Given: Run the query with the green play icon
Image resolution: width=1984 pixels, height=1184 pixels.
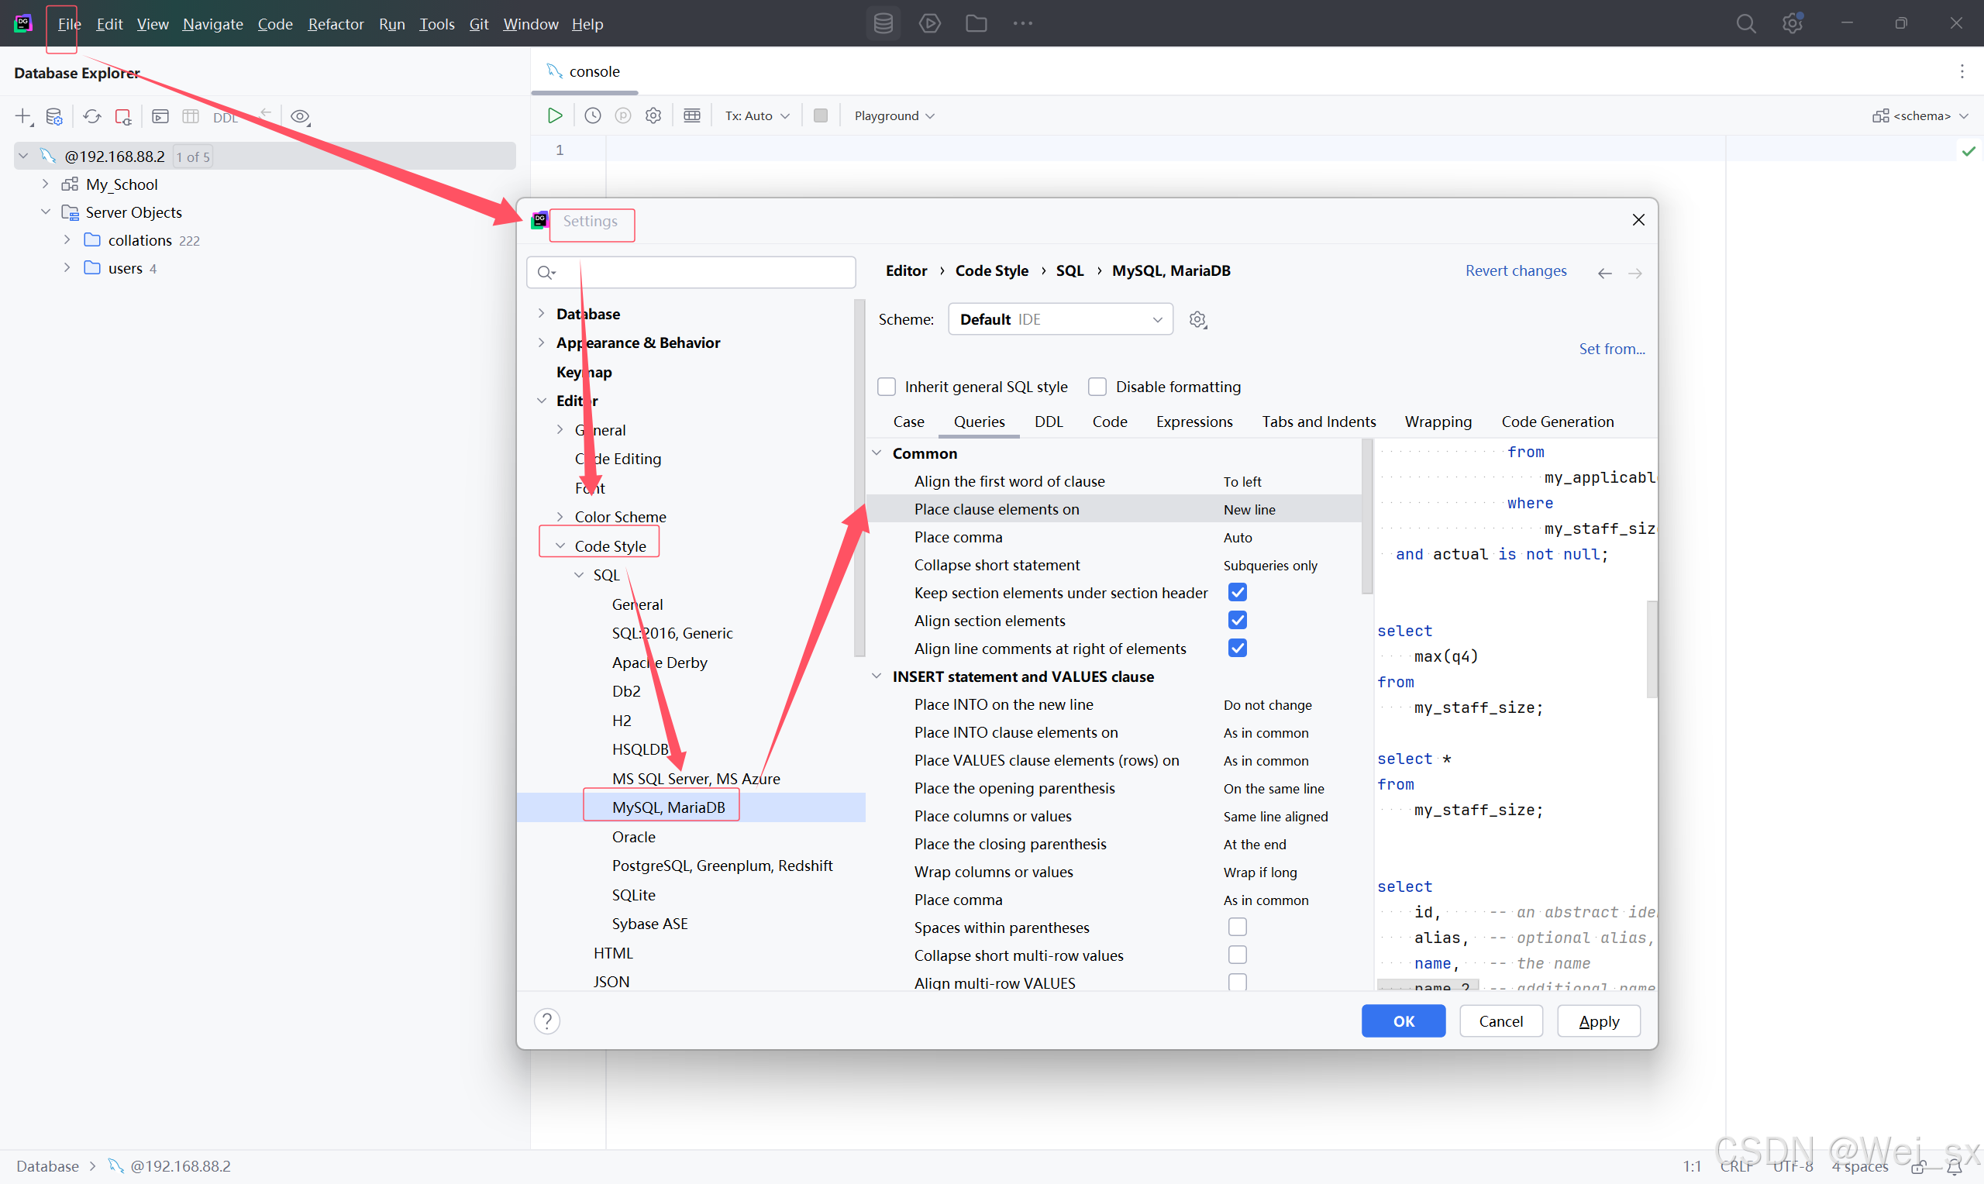Looking at the screenshot, I should 554,115.
